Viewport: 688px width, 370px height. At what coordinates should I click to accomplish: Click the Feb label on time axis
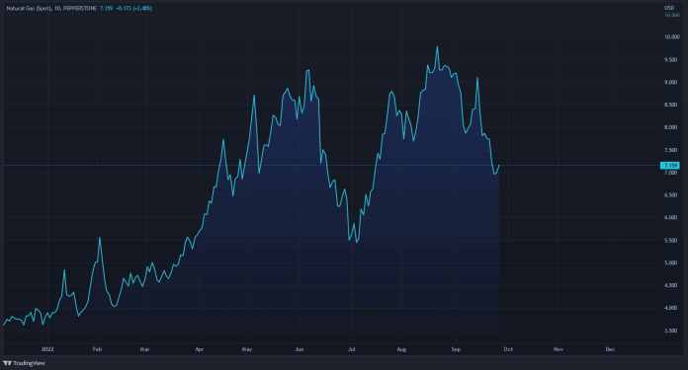click(x=98, y=349)
